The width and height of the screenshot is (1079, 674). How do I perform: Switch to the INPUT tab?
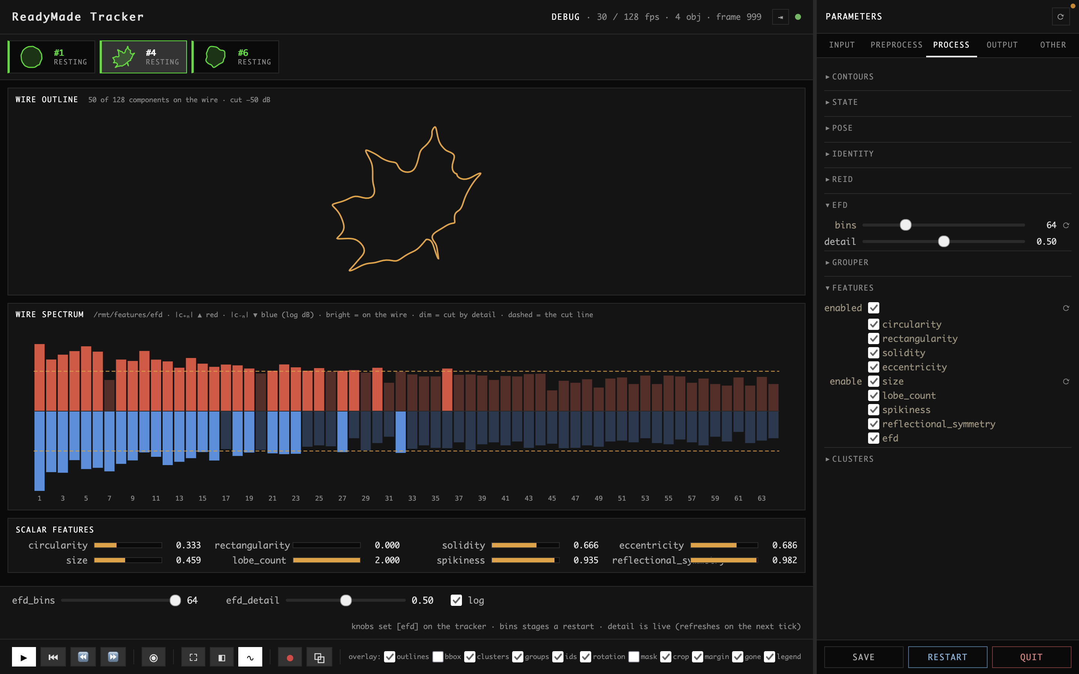click(842, 45)
